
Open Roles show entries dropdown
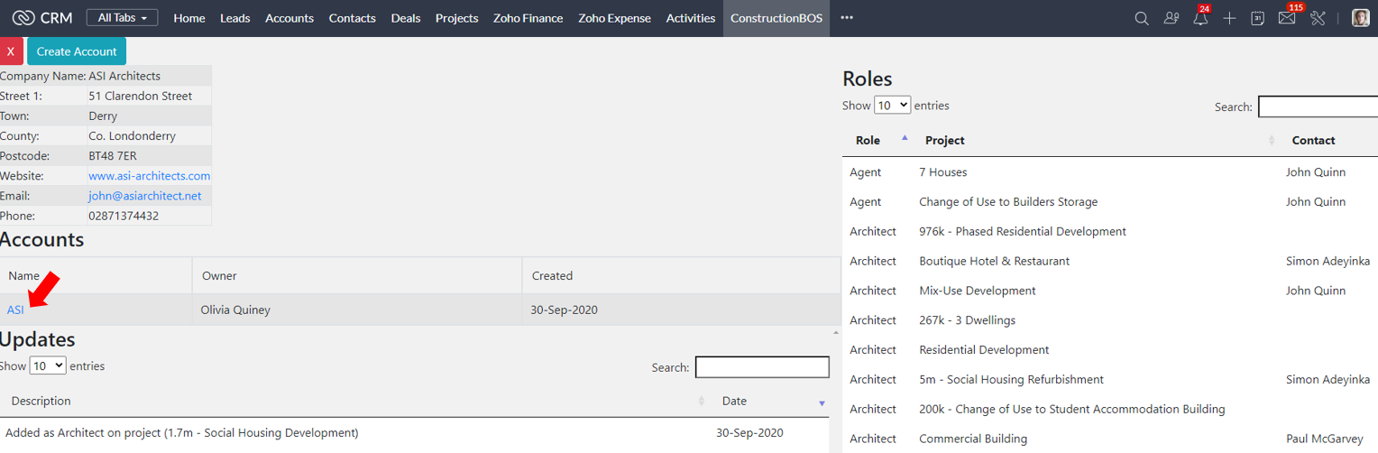[x=892, y=106]
